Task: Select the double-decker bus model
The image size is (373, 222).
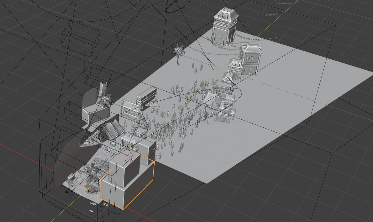Action: [147, 98]
